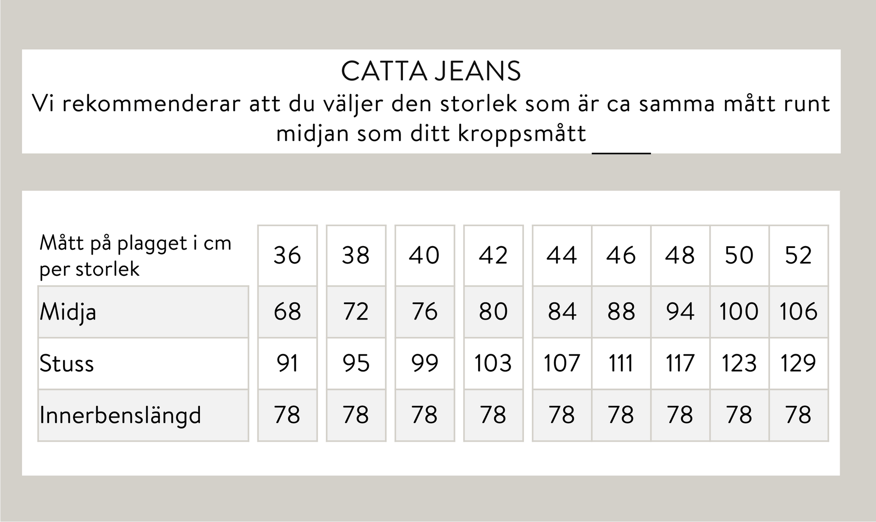Click the underlined blank after kroppsmått

pos(621,148)
